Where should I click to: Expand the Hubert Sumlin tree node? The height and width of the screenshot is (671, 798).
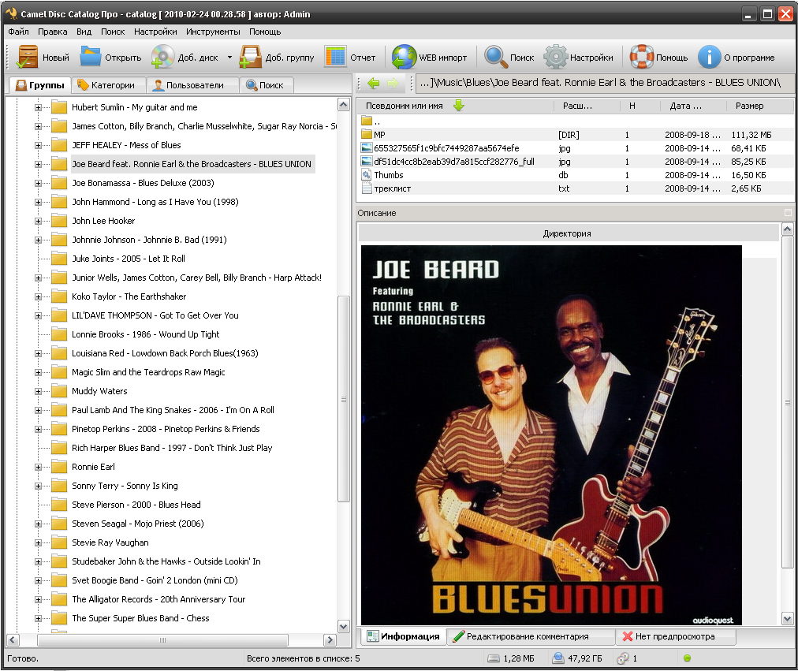point(38,107)
